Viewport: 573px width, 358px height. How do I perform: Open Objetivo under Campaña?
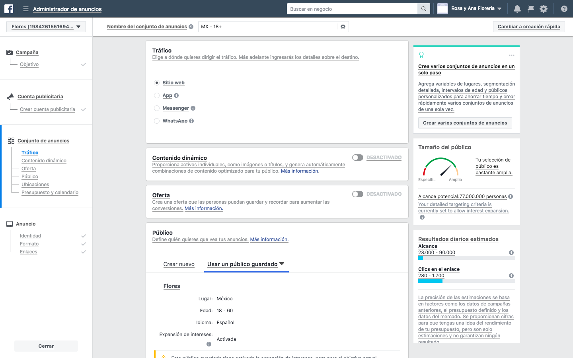point(29,64)
